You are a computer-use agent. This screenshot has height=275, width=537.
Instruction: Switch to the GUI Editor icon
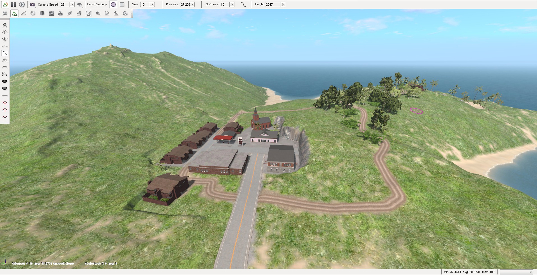(13, 4)
